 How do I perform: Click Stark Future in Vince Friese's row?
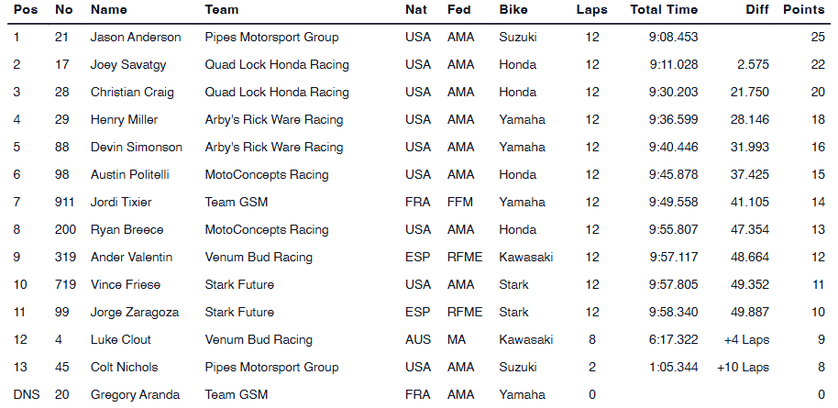point(239,285)
